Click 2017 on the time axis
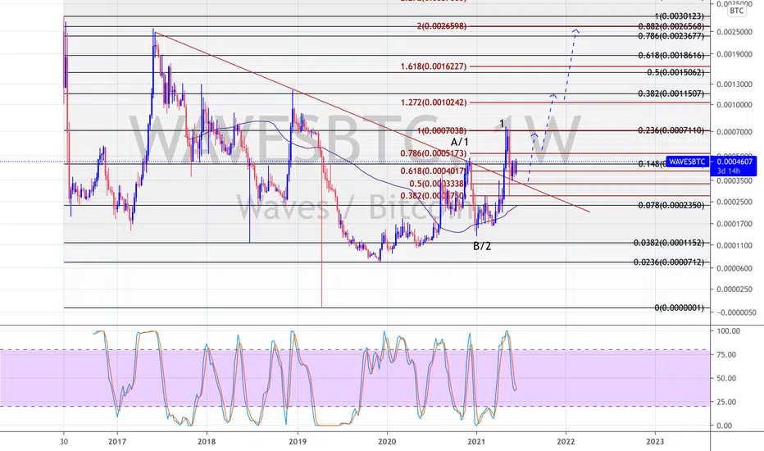 coord(117,442)
